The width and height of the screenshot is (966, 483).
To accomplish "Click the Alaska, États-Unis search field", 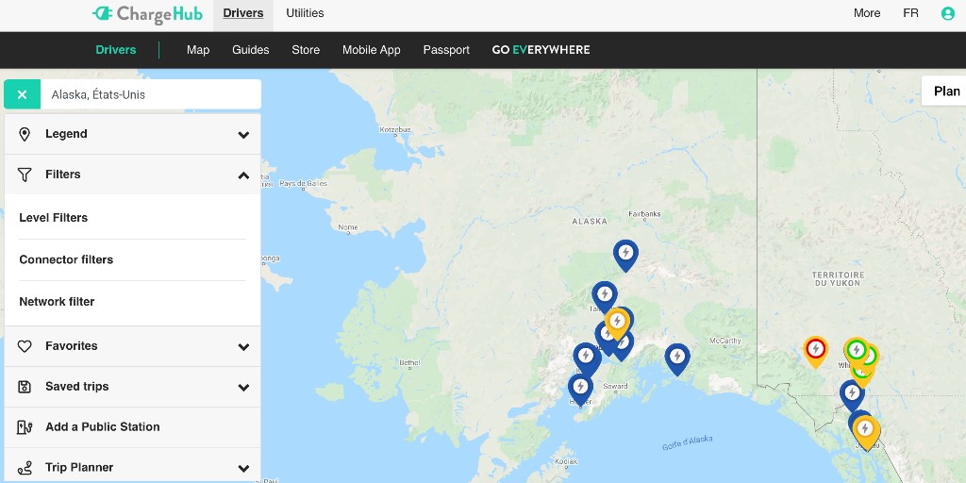I will (x=151, y=94).
